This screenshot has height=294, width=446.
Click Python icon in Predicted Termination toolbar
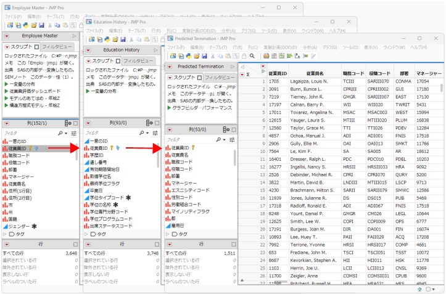pyautogui.click(x=189, y=56)
